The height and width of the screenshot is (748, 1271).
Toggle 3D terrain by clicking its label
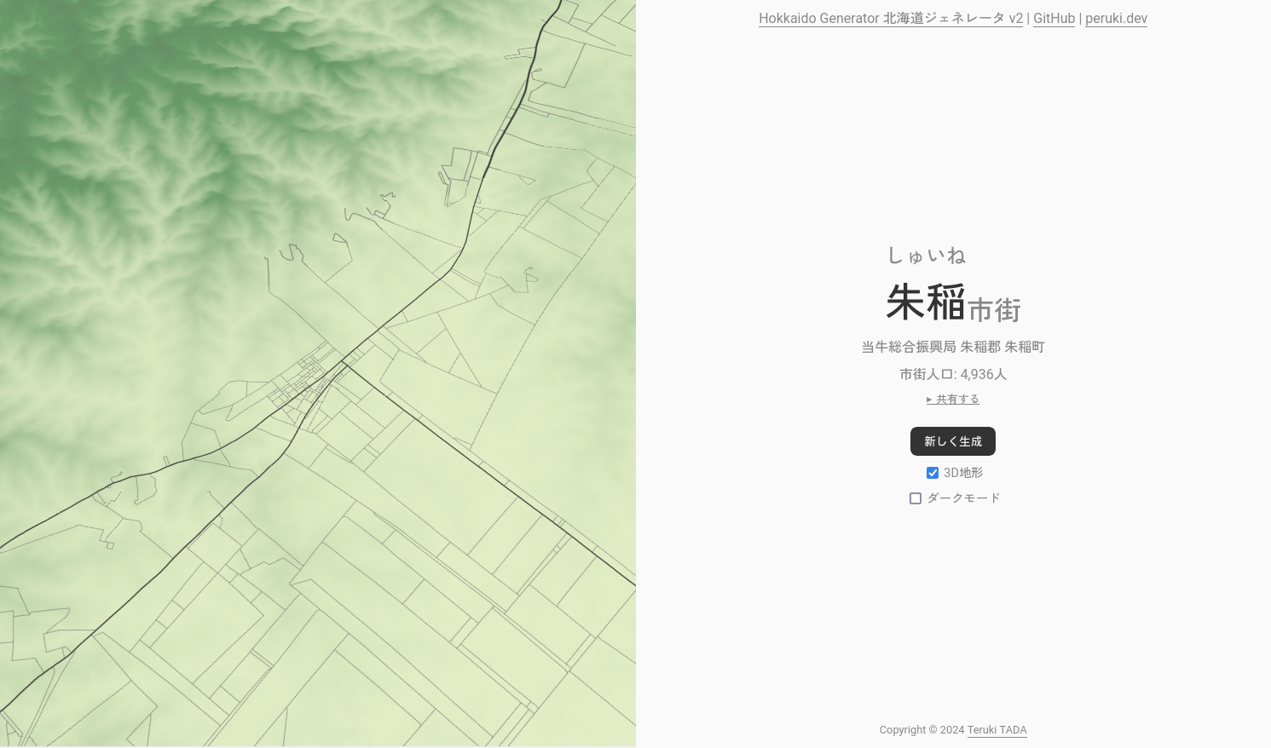click(963, 473)
